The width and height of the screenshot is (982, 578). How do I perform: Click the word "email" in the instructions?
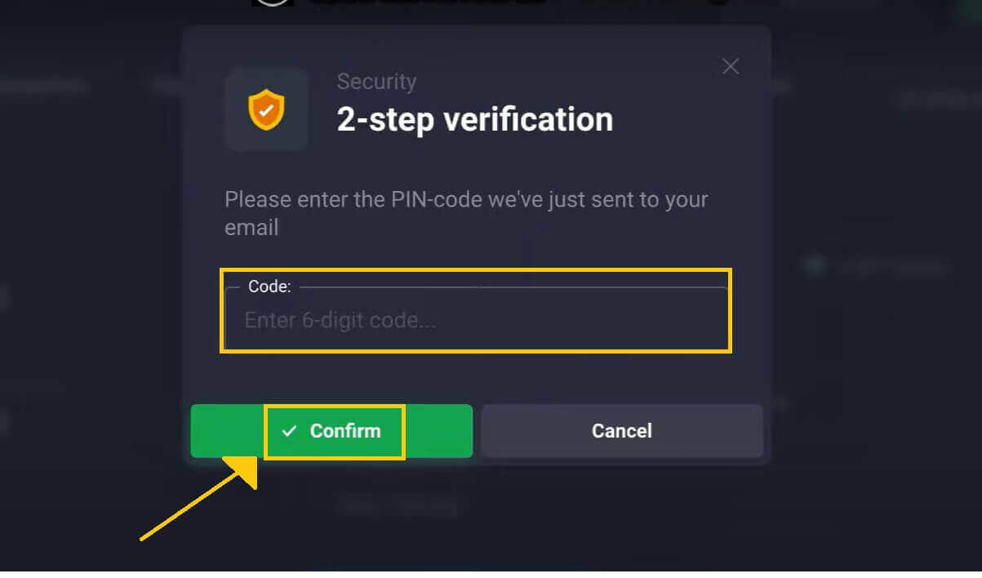pos(251,227)
